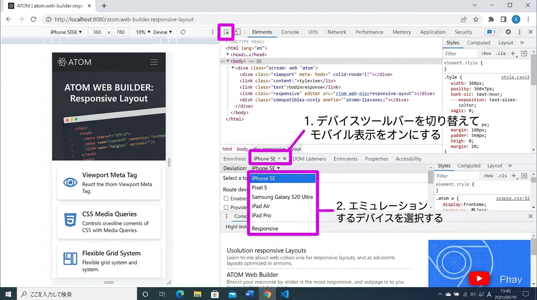Image resolution: width=537 pixels, height=300 pixels.
Task: Tick the Provide checkbox
Action: (x=226, y=207)
